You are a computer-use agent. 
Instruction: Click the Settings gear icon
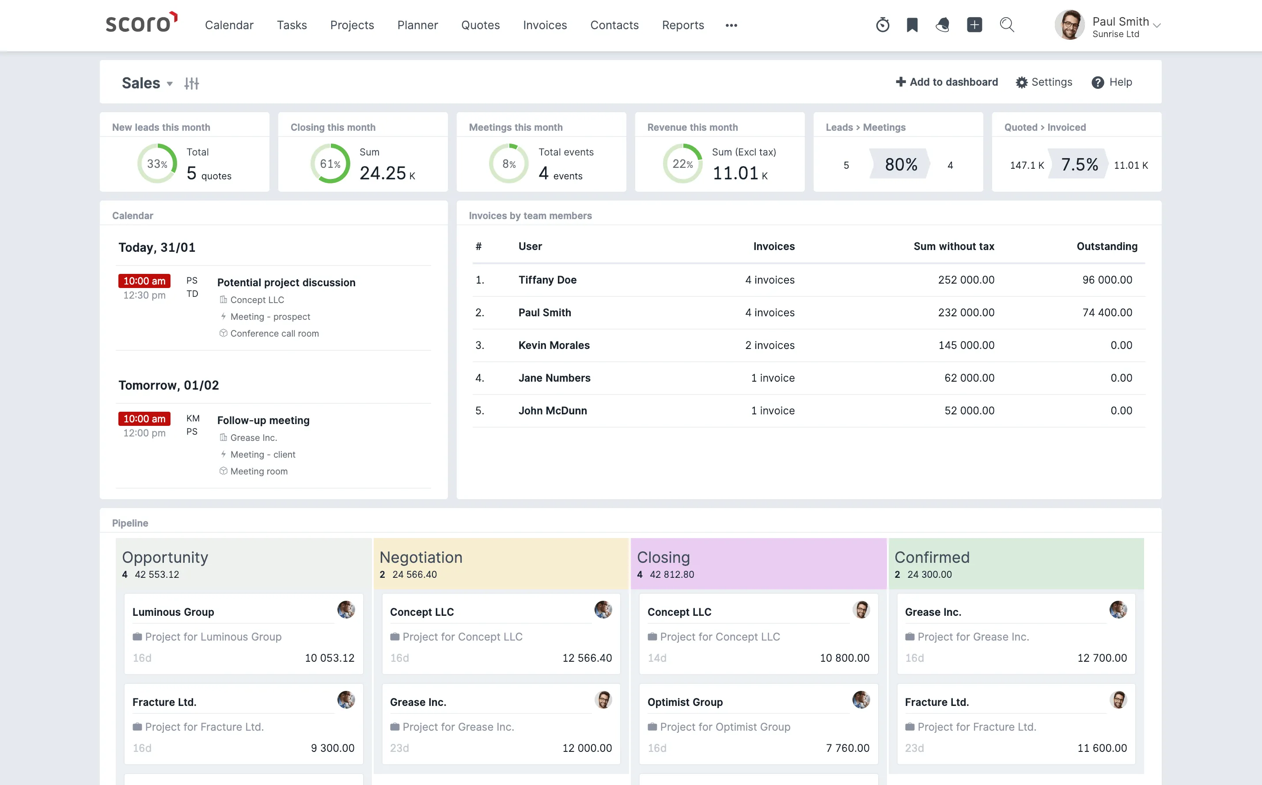click(x=1021, y=83)
